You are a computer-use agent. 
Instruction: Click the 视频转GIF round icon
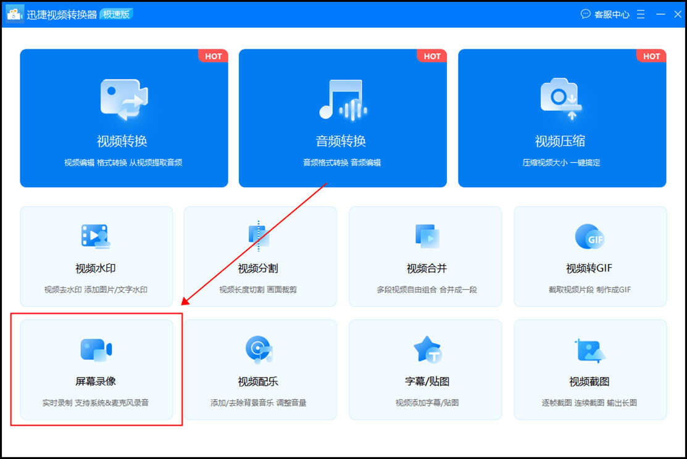pyautogui.click(x=589, y=236)
